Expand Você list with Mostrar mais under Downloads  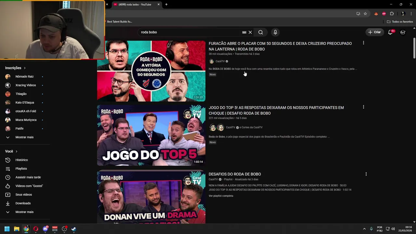tap(24, 212)
